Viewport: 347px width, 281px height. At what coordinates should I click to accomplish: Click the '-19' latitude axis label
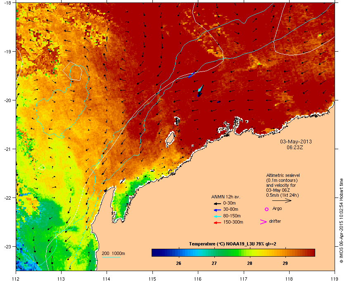7,51
